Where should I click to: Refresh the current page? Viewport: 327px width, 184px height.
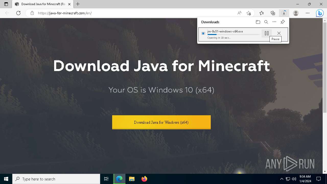coord(18,13)
